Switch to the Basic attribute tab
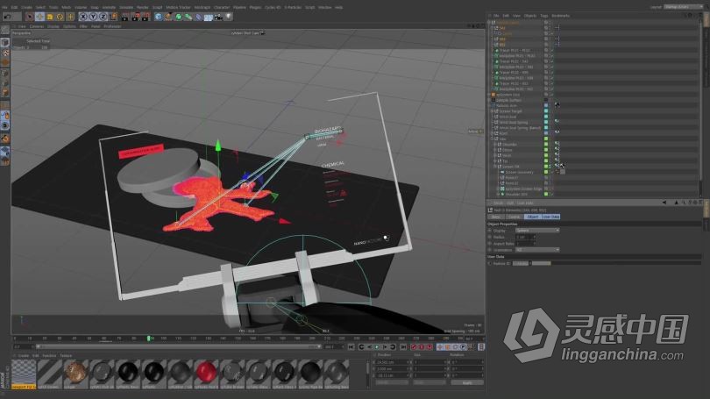The width and height of the screenshot is (710, 399). coord(496,217)
